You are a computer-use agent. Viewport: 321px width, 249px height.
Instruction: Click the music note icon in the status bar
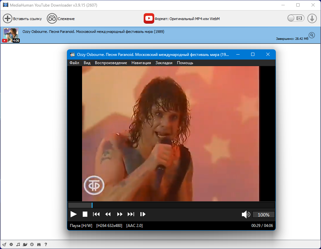tap(18, 244)
